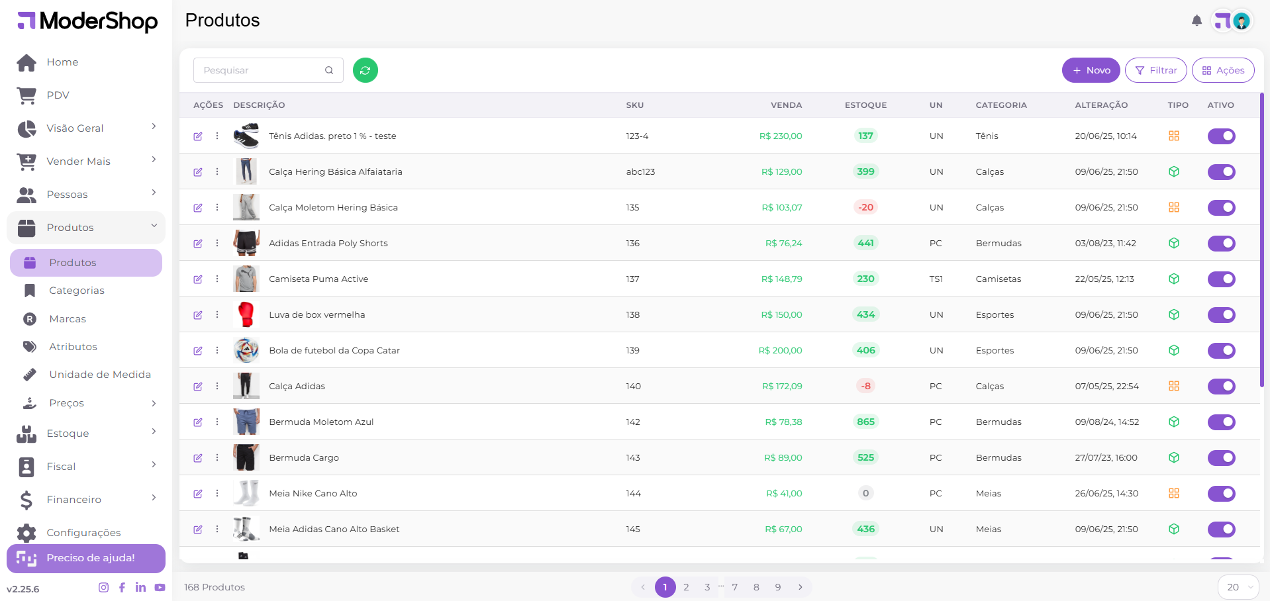
Task: Toggle active switch for Bola de futebol
Action: point(1221,351)
